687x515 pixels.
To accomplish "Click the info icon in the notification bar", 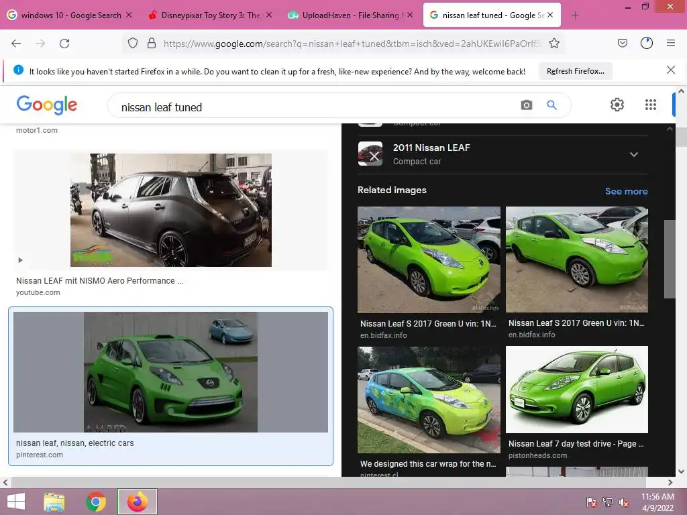I will [x=18, y=70].
